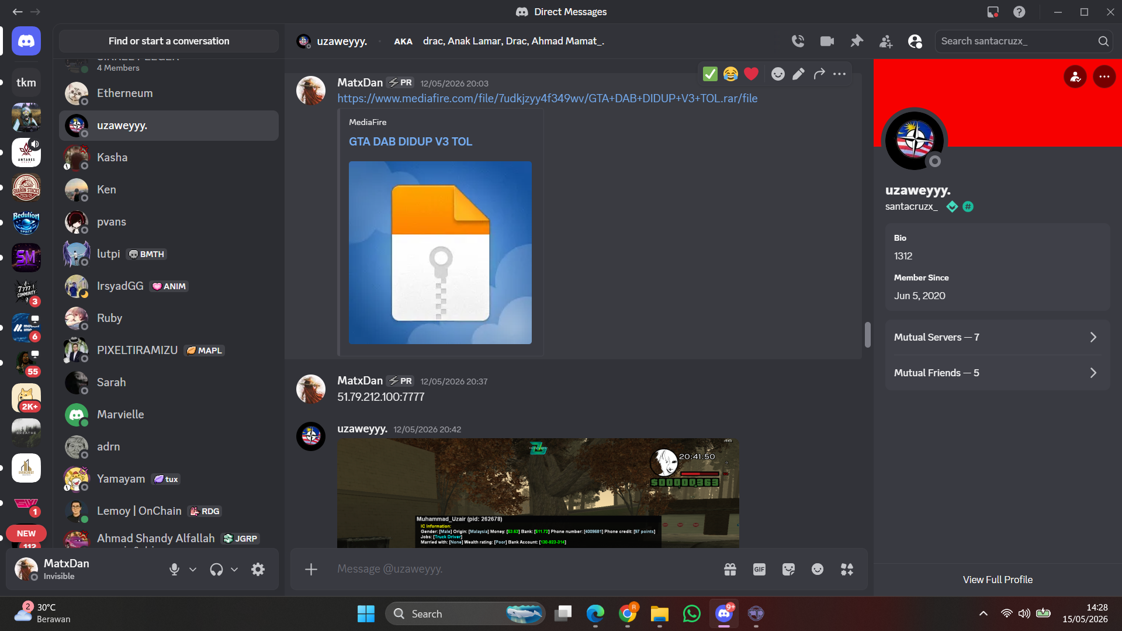Open DM with Sarah
Screen dimensions: 1122x631
click(169, 383)
